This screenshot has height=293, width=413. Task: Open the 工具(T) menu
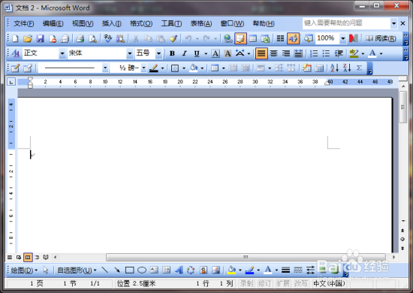171,24
